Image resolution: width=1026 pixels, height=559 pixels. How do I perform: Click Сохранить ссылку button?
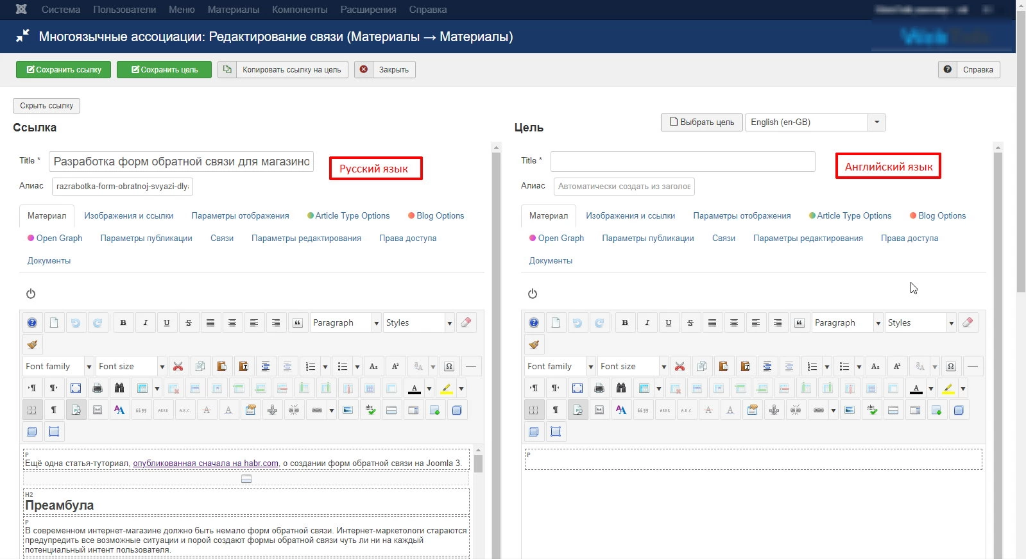point(64,69)
